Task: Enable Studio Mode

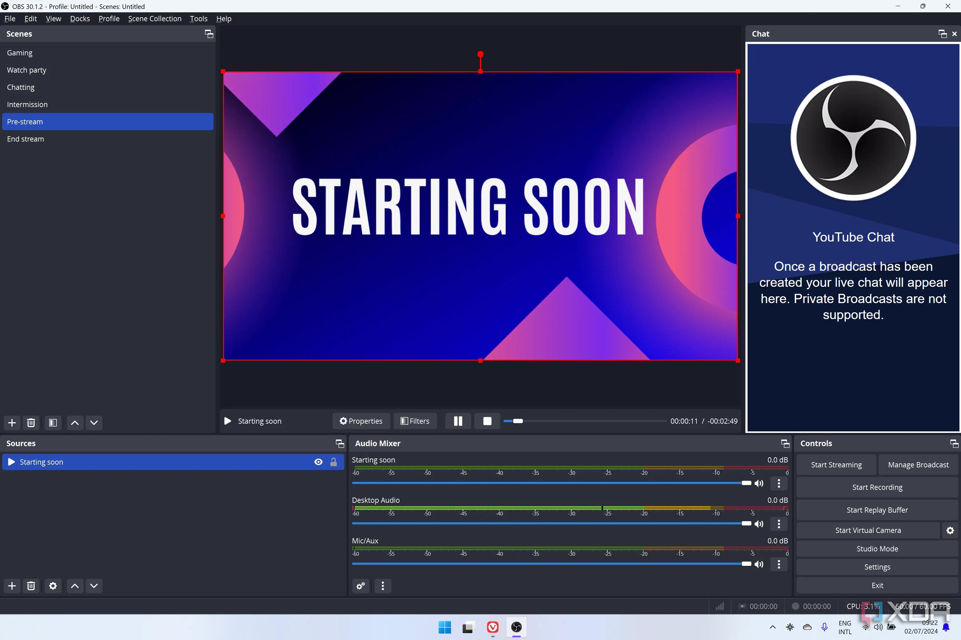Action: click(877, 549)
